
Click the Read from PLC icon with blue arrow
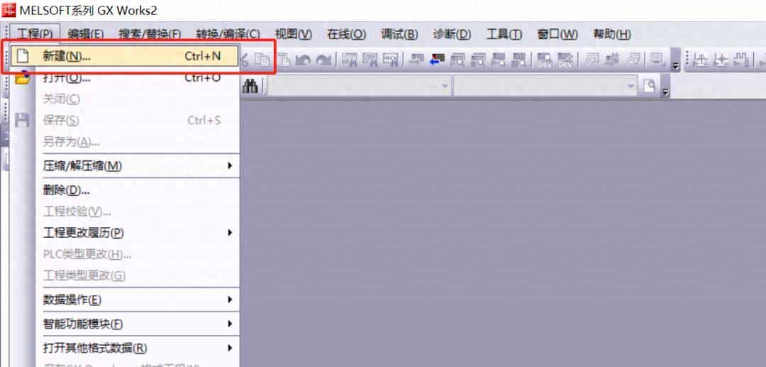click(437, 60)
